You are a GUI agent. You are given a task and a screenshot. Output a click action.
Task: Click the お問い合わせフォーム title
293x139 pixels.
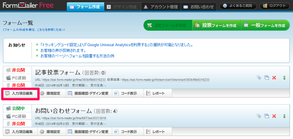(x=63, y=111)
